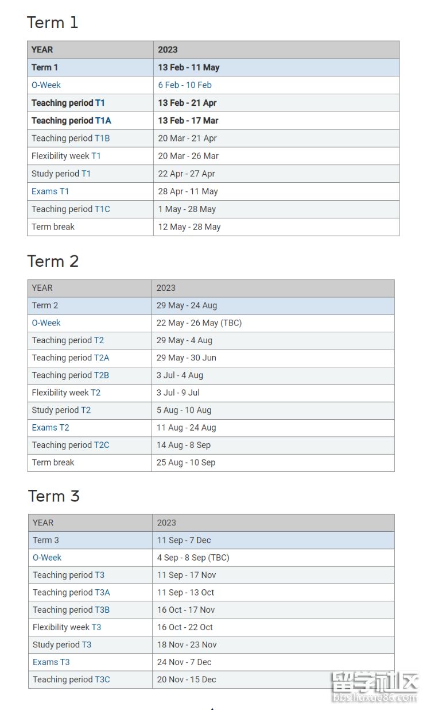Follow the T3A teaching period link
This screenshot has height=710, width=427.
point(103,592)
